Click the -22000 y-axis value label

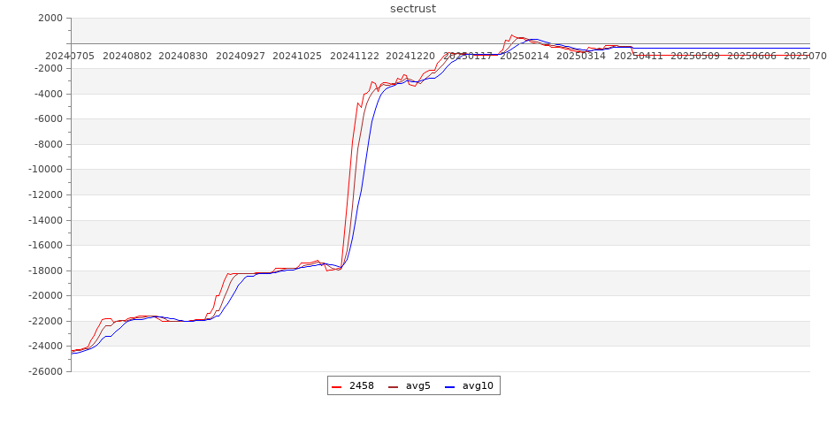(x=44, y=321)
